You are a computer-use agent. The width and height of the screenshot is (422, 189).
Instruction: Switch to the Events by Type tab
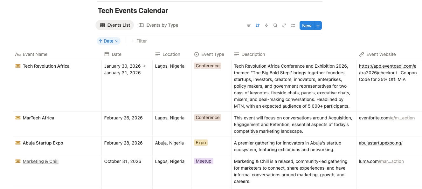pyautogui.click(x=158, y=25)
